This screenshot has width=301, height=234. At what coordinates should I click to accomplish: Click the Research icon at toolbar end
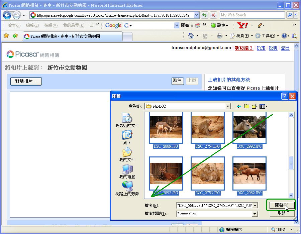point(294,36)
